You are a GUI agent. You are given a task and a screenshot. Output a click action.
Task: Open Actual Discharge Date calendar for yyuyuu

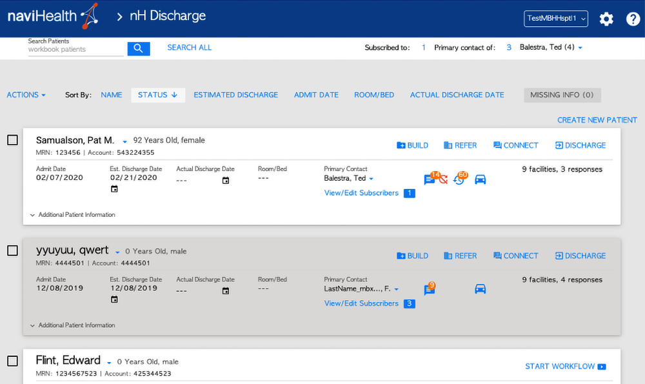225,290
